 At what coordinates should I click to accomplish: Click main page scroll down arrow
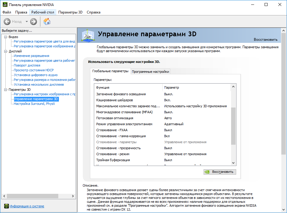pos(283,209)
